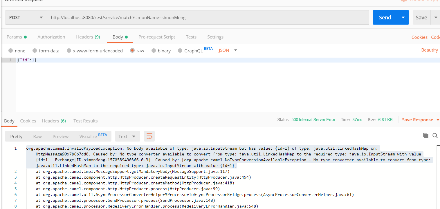
Task: Open the POST method dropdown
Action: [26, 17]
